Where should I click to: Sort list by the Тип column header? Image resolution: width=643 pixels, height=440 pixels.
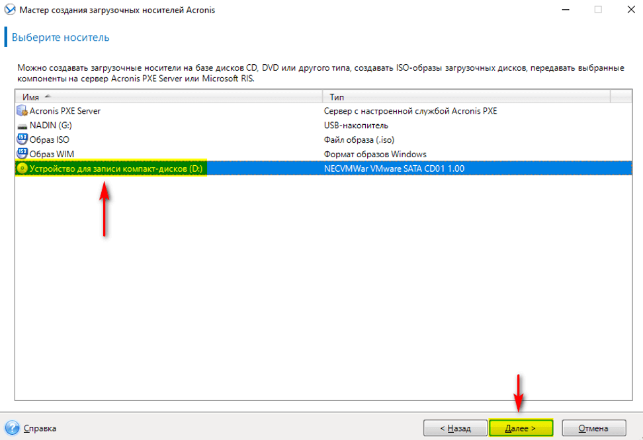pos(466,96)
